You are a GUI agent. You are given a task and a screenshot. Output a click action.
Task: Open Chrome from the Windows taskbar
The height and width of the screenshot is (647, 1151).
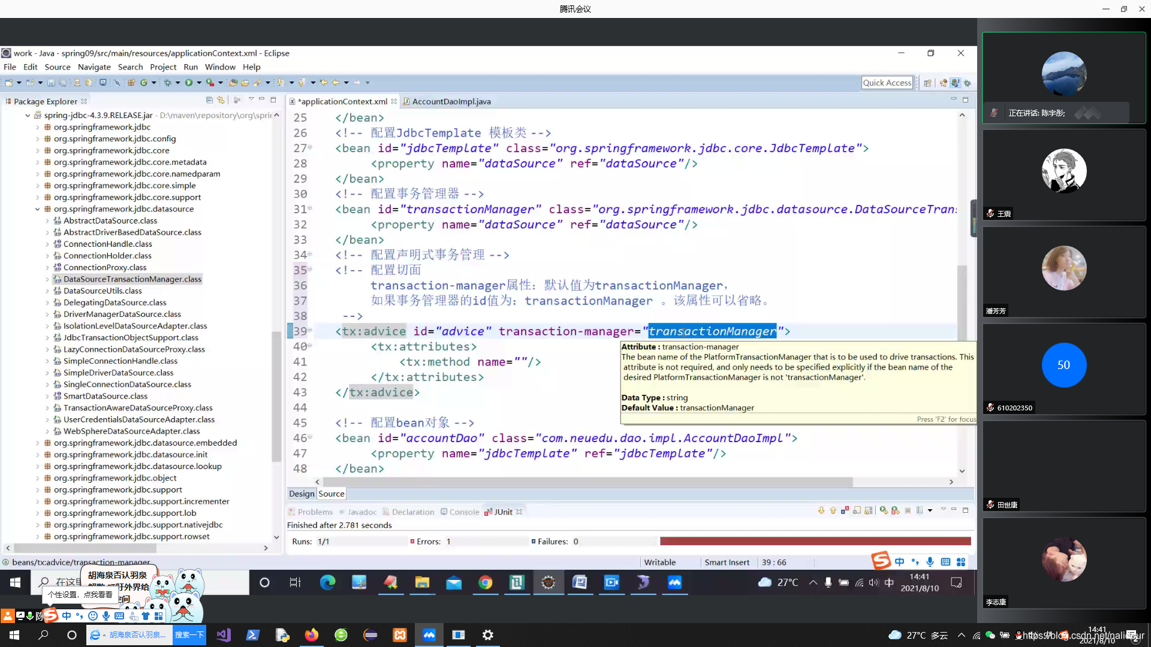tap(486, 582)
